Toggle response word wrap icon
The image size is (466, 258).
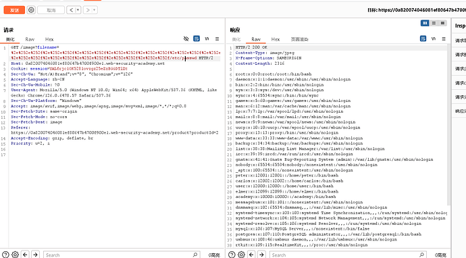[423, 38]
